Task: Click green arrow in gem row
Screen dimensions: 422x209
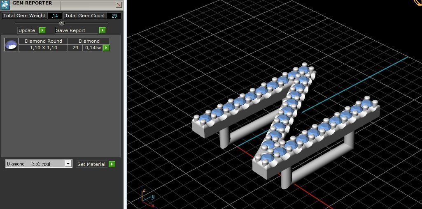Action: click(106, 48)
